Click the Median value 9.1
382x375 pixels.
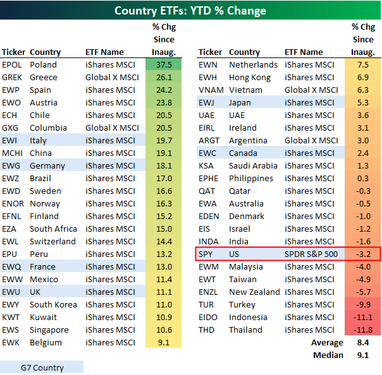pyautogui.click(x=362, y=355)
